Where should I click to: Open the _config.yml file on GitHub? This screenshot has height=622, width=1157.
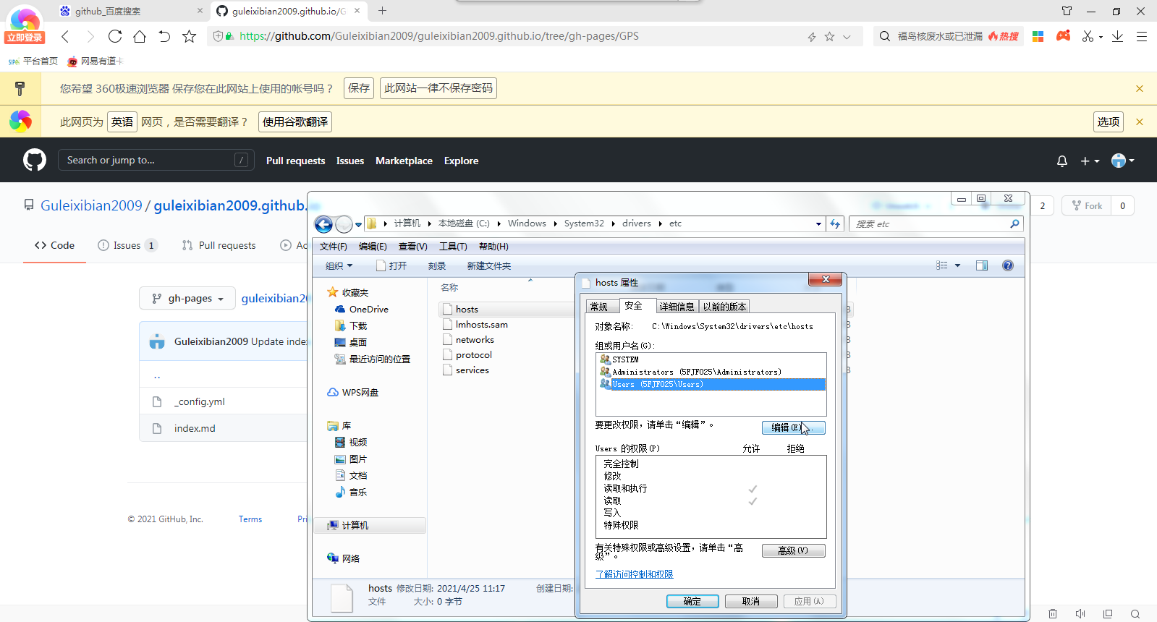pos(199,401)
